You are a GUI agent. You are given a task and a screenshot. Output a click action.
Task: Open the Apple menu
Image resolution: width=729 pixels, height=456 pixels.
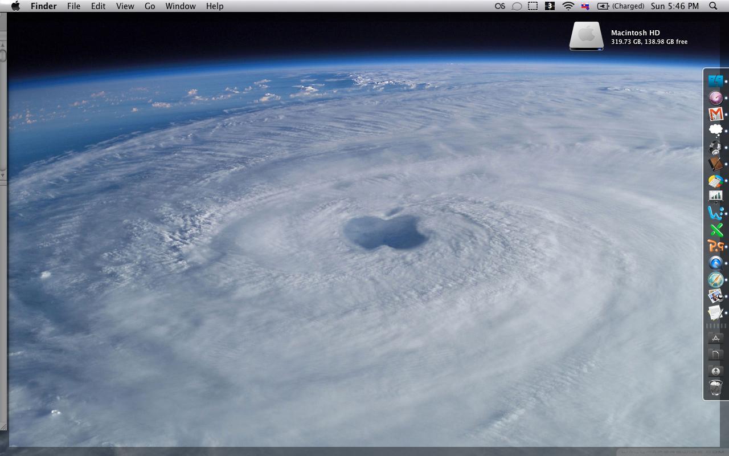pos(15,6)
